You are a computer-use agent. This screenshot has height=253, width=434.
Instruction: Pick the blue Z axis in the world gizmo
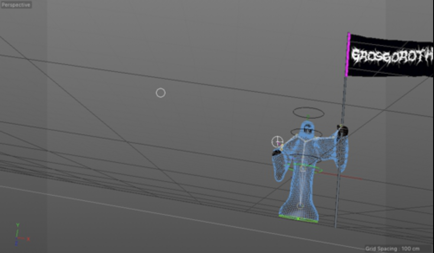pos(16,243)
